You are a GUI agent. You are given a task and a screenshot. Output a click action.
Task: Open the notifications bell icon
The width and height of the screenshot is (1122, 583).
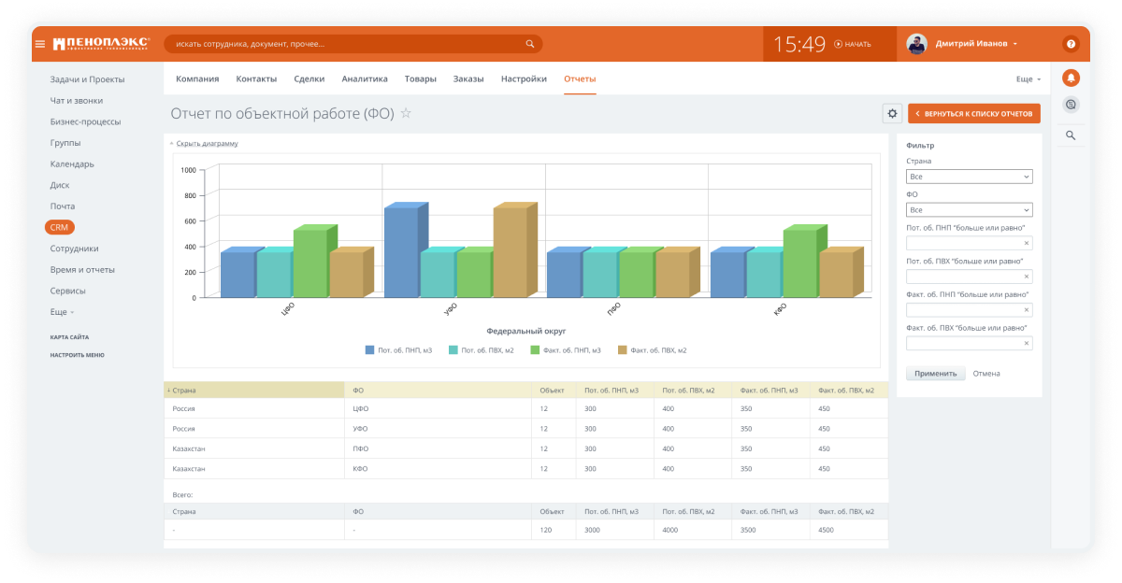(x=1071, y=78)
